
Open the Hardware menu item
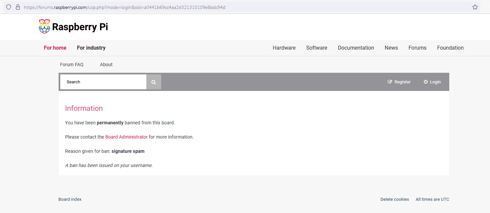click(x=284, y=48)
